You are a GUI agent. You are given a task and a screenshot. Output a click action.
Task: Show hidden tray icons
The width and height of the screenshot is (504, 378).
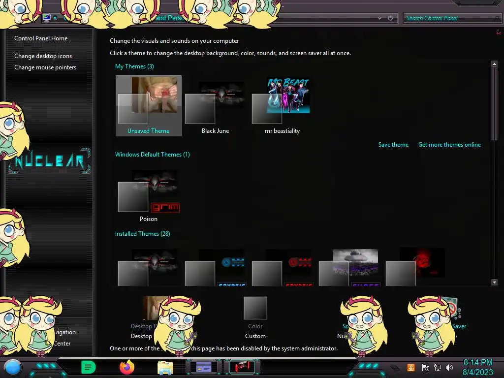(x=396, y=368)
